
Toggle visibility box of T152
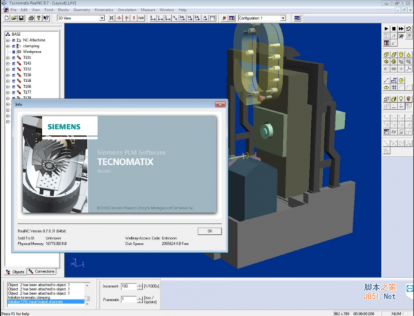[x=14, y=69]
